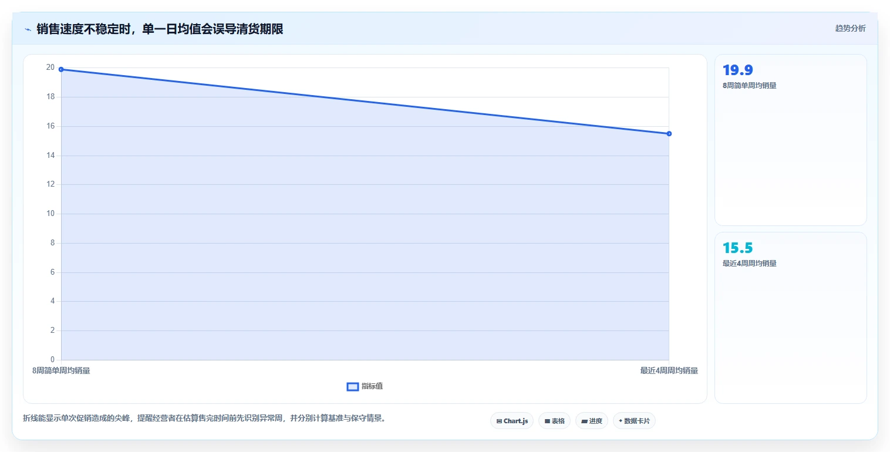Click the description text below the chart

point(204,419)
